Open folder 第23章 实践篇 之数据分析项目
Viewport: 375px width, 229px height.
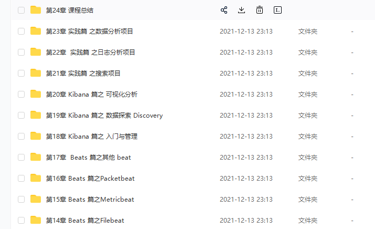pos(89,32)
